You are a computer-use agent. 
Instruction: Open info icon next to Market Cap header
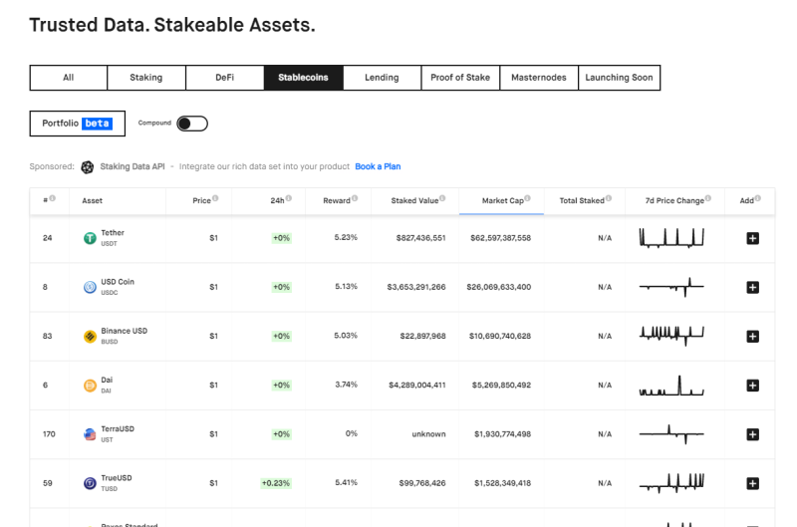528,198
